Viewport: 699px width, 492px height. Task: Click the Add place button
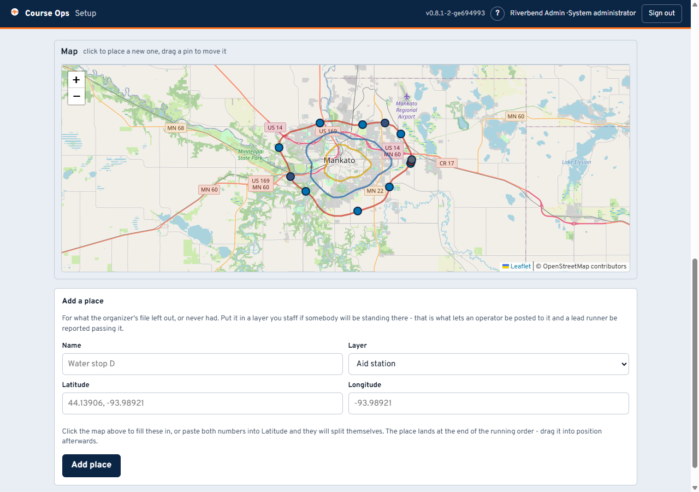click(91, 465)
